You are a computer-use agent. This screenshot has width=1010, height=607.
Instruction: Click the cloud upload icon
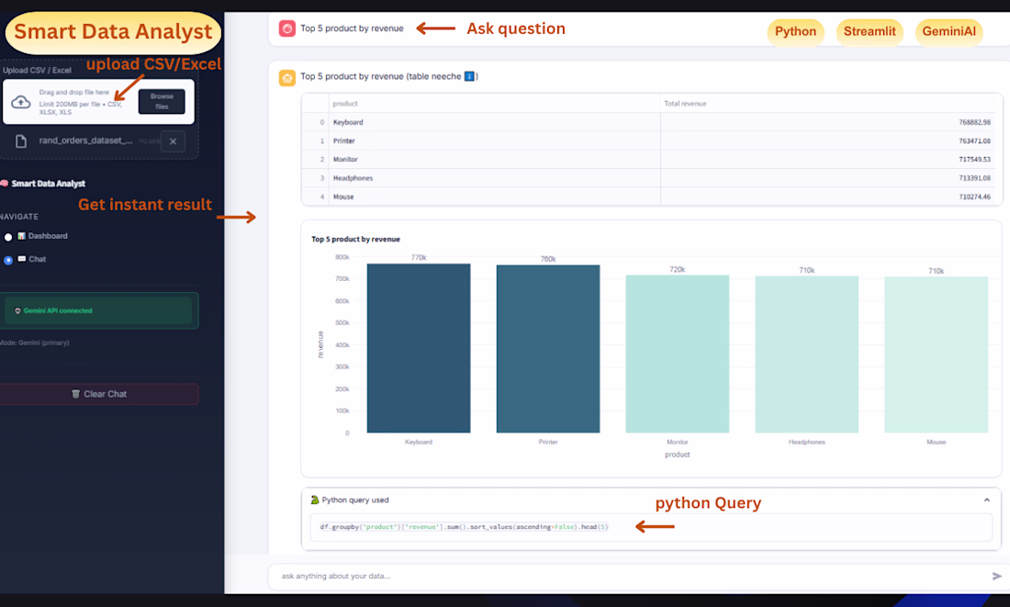[x=20, y=102]
